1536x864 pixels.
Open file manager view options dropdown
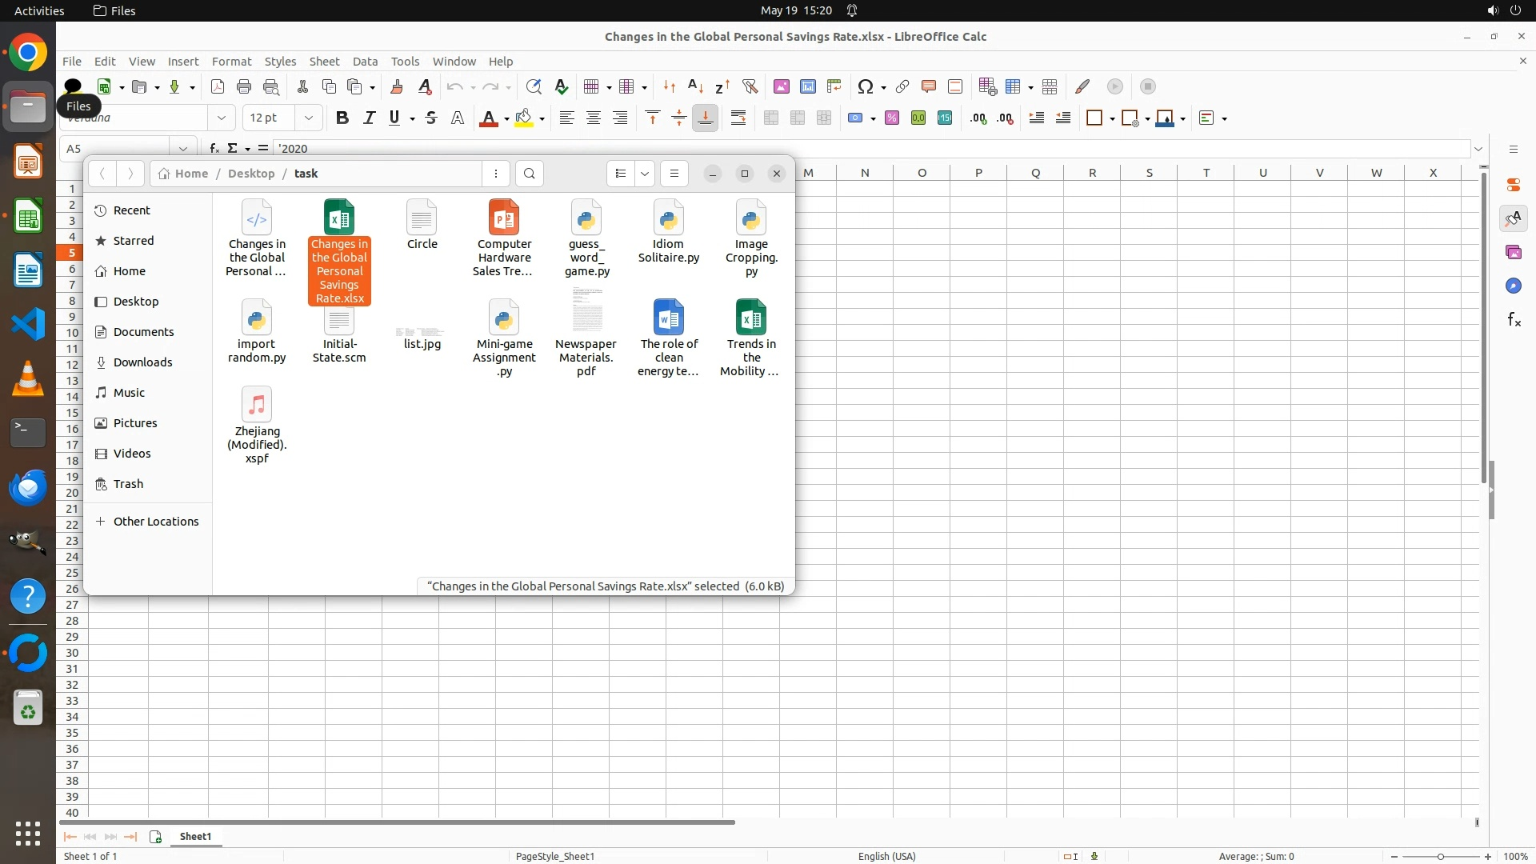click(645, 174)
